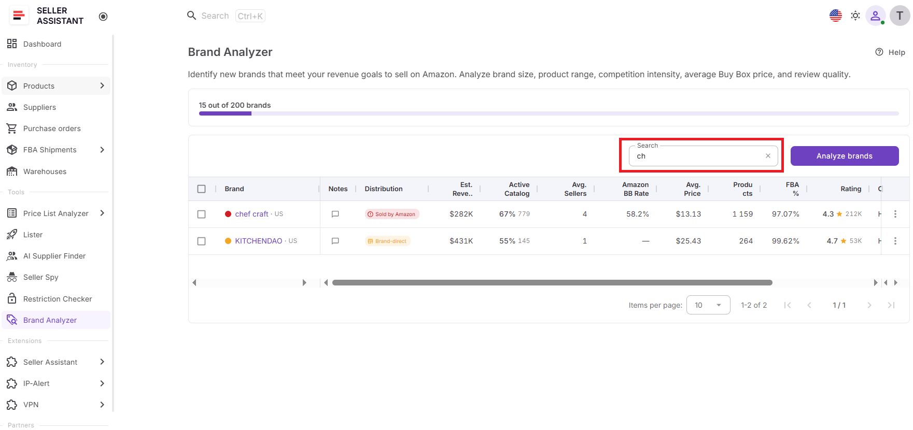Go to the previous page
Image resolution: width=913 pixels, height=430 pixels.
click(809, 305)
